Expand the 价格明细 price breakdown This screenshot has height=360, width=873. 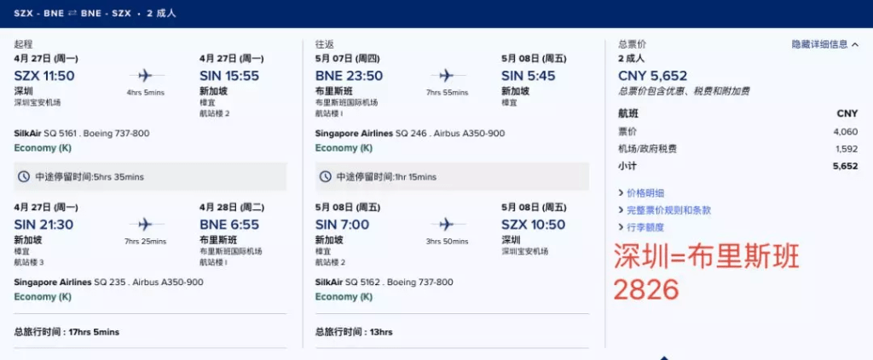pos(645,193)
